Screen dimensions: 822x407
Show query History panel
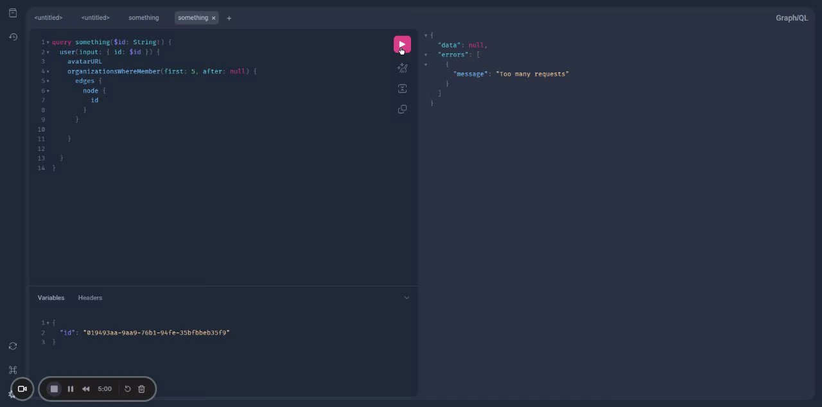[13, 37]
